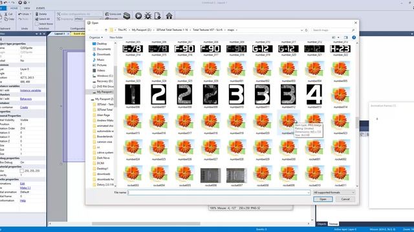
Task: Click the layout horizontal scrollbar thumb
Action: (x=146, y=224)
